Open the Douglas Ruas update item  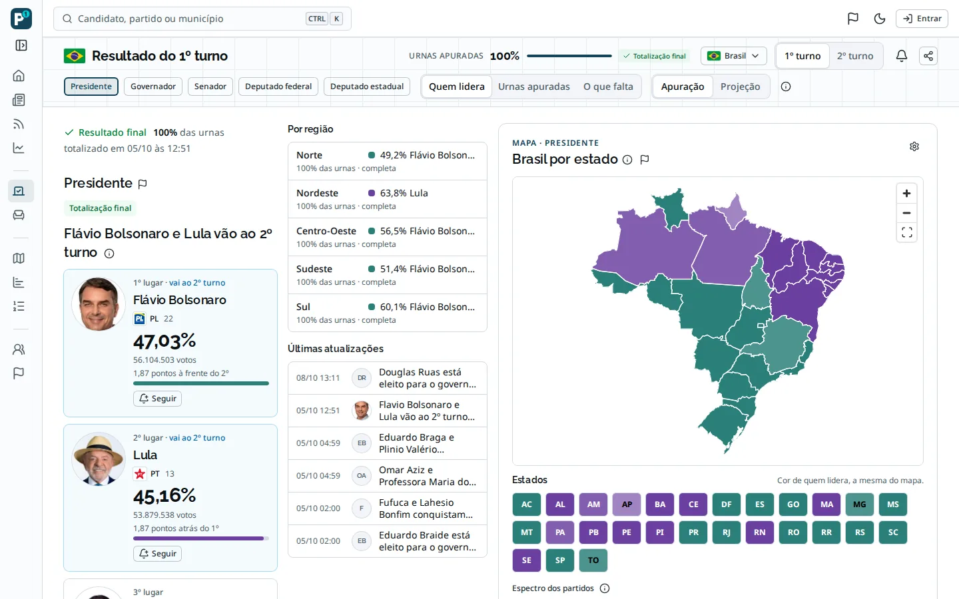coord(388,378)
